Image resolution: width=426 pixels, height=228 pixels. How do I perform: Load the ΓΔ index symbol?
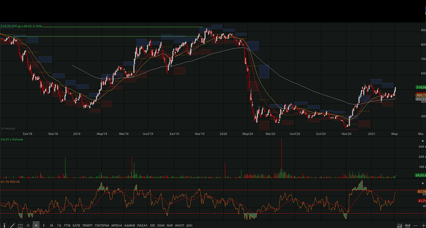pyautogui.click(x=59, y=225)
